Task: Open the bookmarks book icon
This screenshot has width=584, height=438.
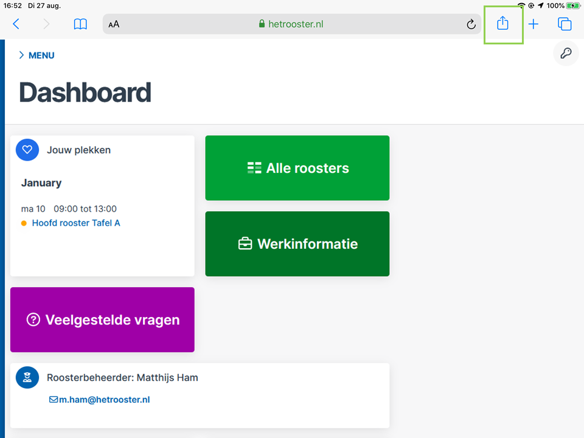Action: [x=80, y=24]
